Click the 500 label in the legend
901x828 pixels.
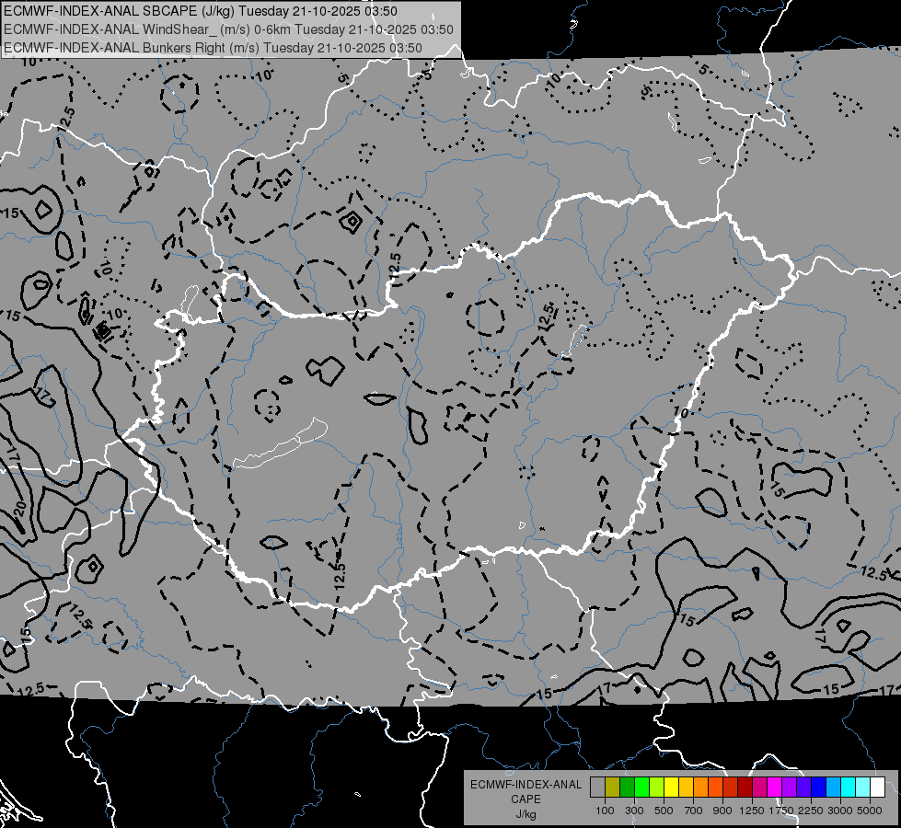664,811
